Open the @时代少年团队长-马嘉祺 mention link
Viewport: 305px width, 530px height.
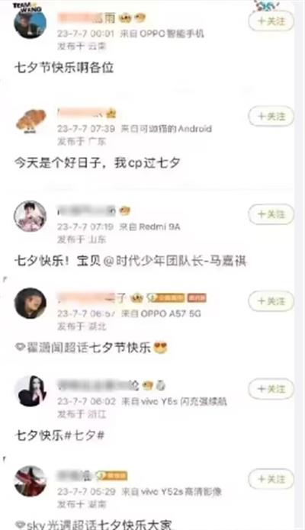coord(175,261)
